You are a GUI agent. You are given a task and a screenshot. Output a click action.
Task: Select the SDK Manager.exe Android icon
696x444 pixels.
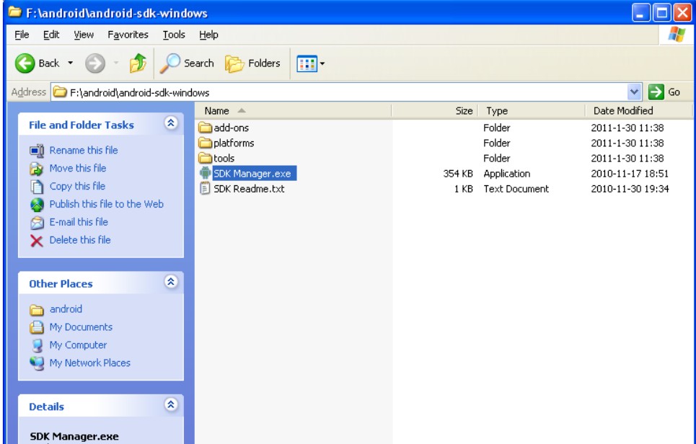pyautogui.click(x=205, y=174)
